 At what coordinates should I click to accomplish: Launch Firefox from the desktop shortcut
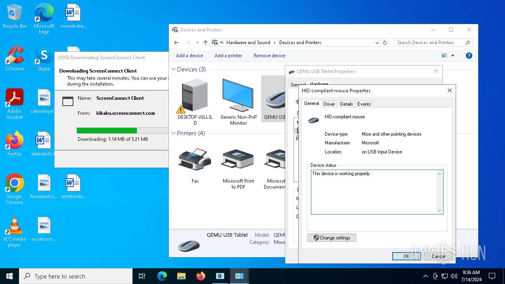(x=15, y=144)
